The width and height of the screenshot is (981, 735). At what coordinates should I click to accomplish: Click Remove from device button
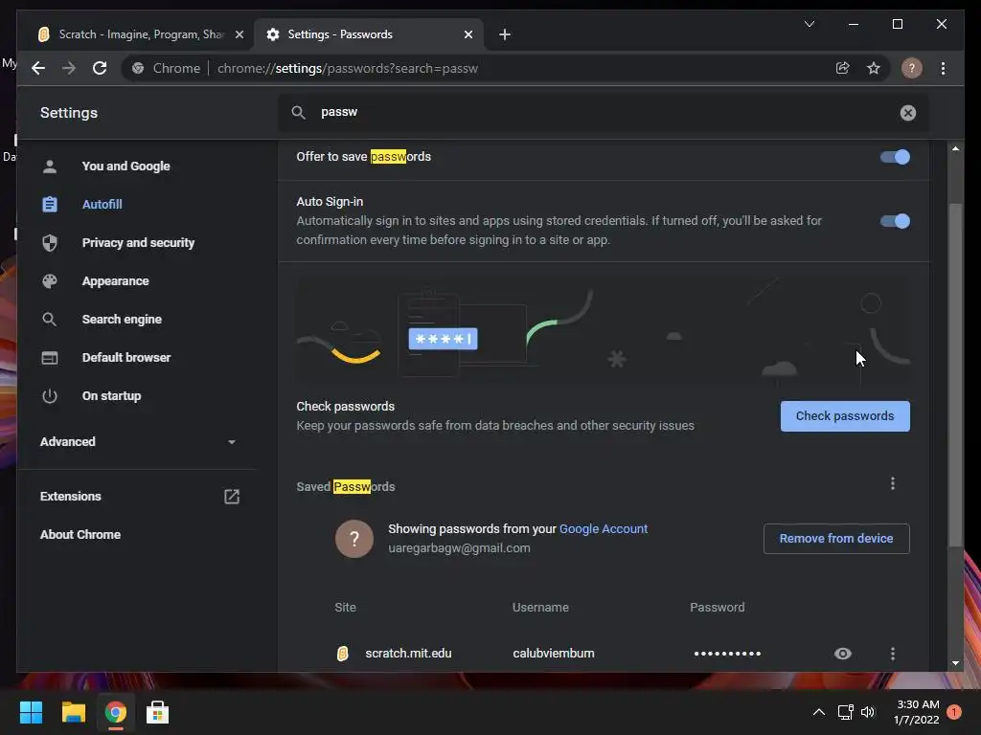click(835, 538)
